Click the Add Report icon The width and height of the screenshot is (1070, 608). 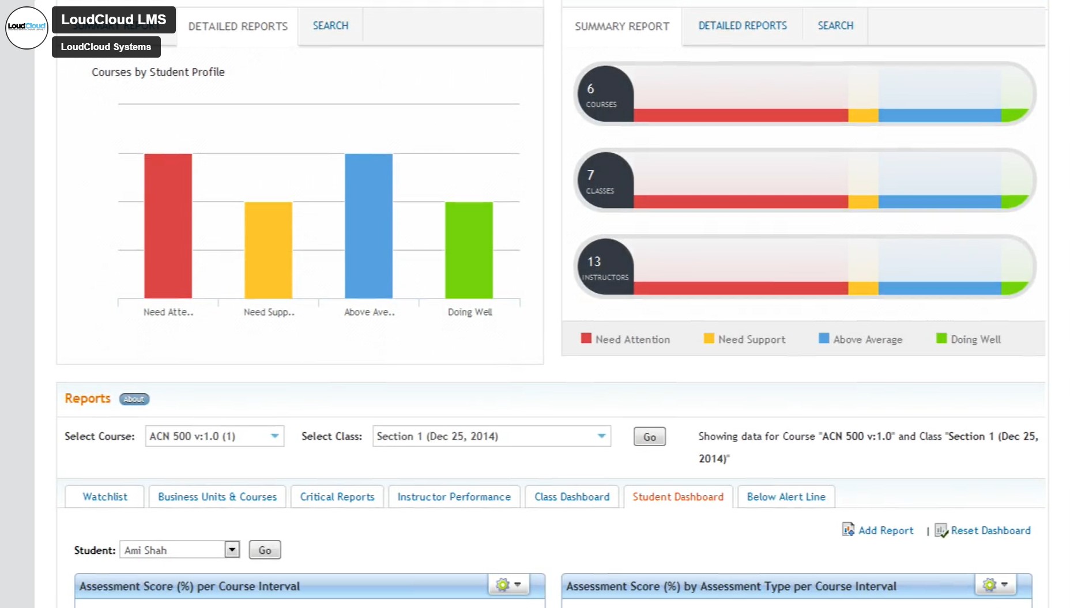[848, 530]
